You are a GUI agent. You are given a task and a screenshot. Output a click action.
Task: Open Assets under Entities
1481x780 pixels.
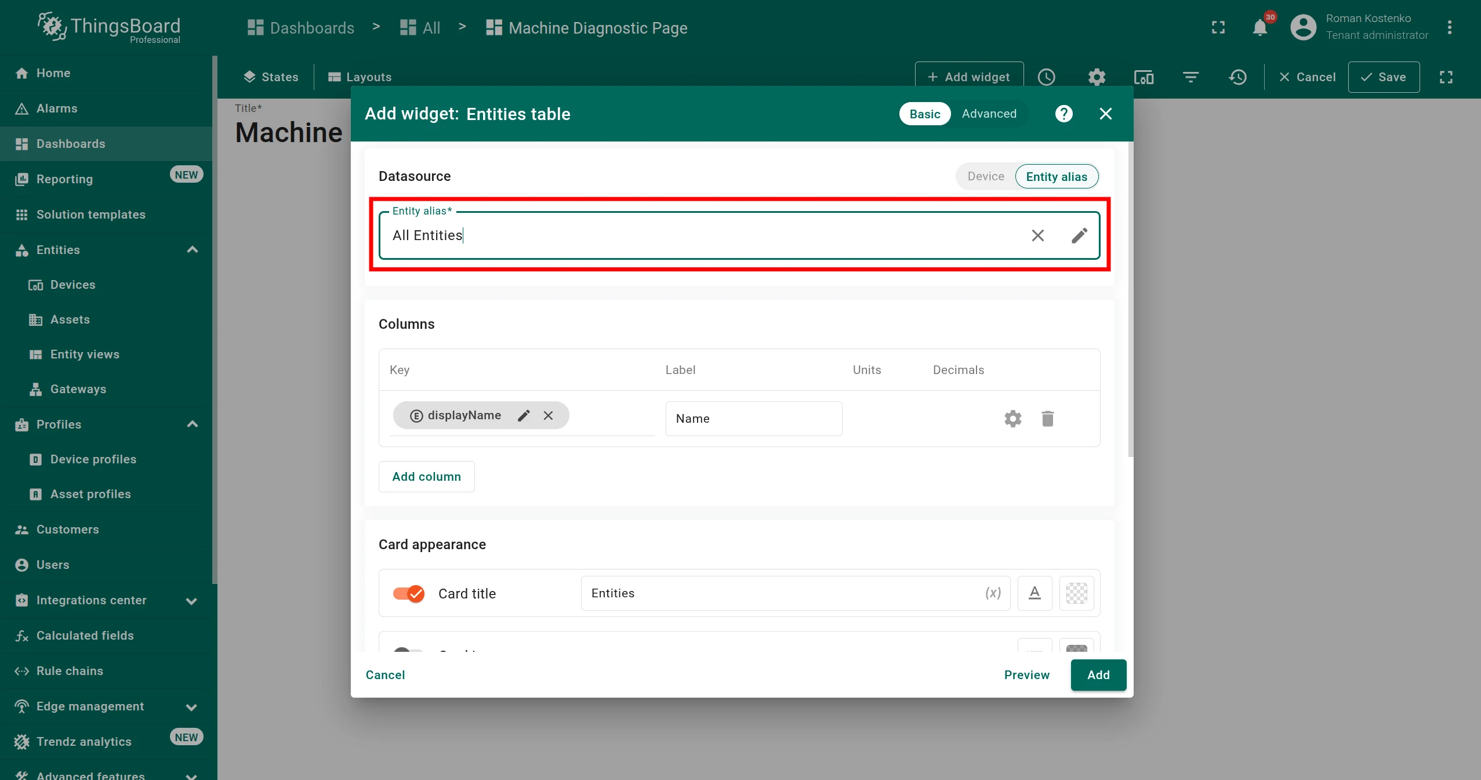click(x=107, y=320)
